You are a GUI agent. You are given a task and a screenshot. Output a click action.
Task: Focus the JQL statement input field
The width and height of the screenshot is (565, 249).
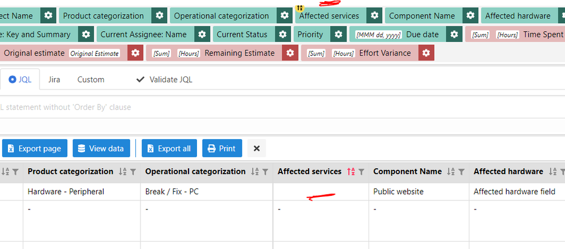(x=282, y=107)
